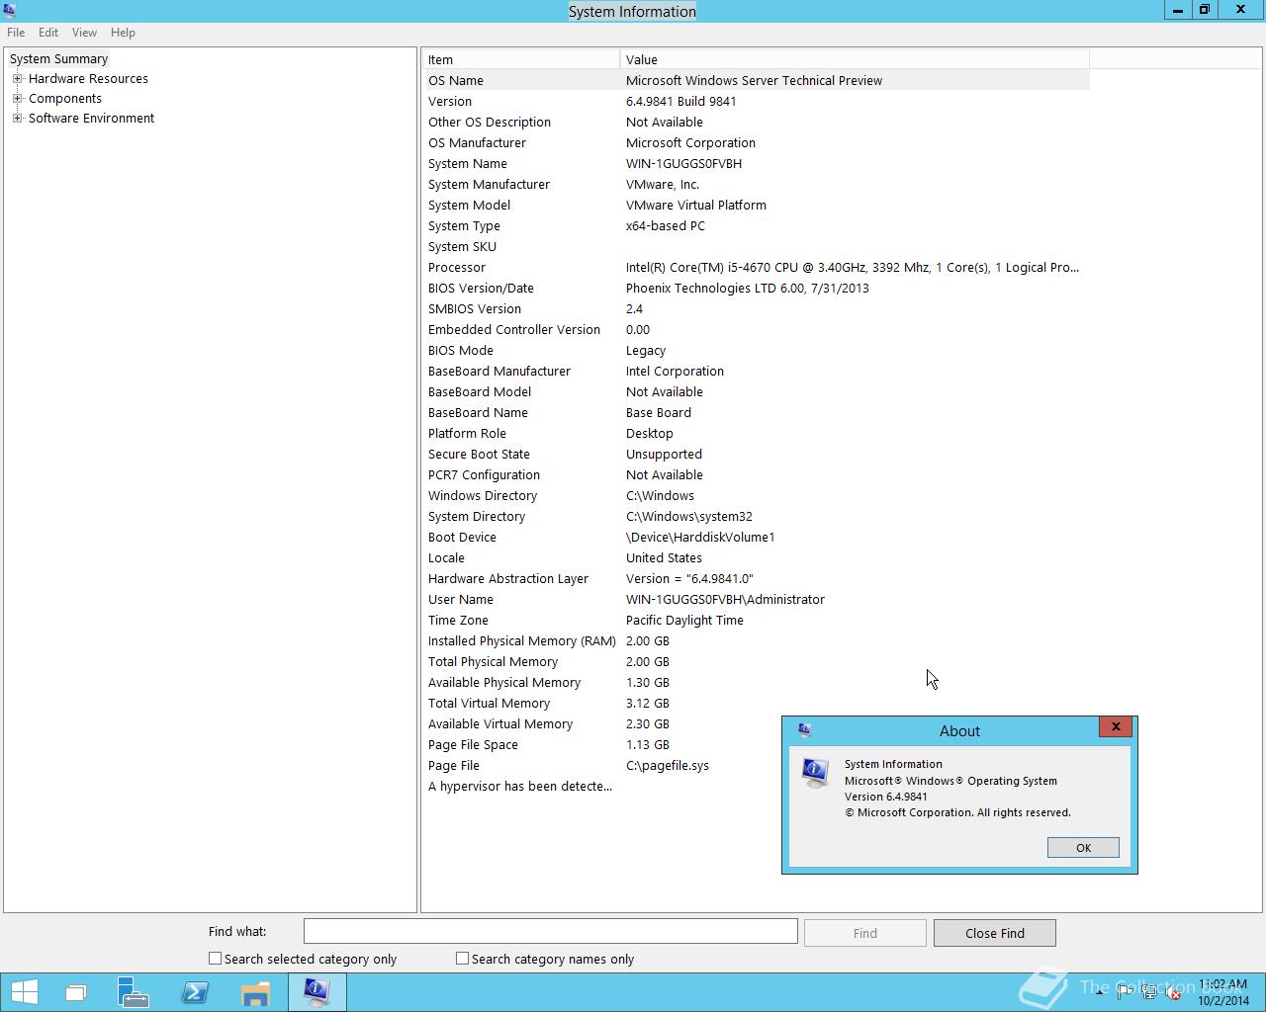
Task: Select the Total Virtual Memory row
Action: [757, 704]
